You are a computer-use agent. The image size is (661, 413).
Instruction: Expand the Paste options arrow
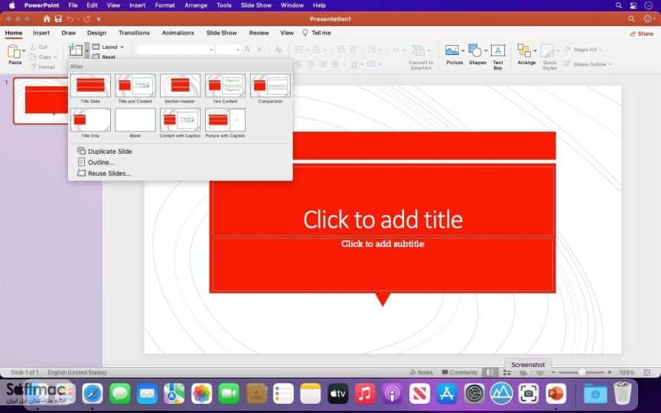[24, 50]
